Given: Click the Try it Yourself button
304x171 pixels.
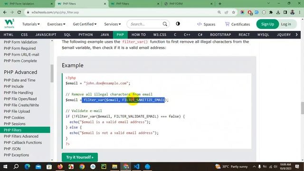Looking at the screenshot, I should [80, 157].
